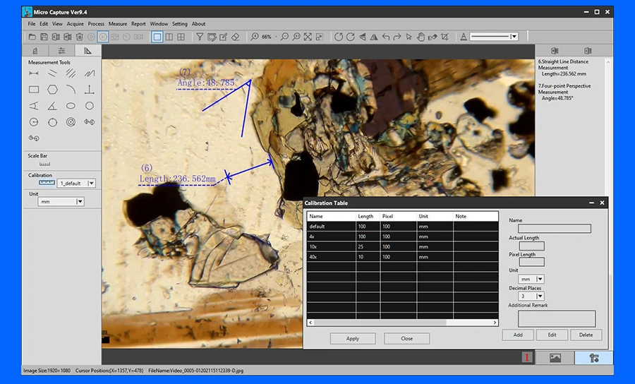Viewport: 635px width, 384px height.
Task: Select the eraser icon in toolbar
Action: pyautogui.click(x=235, y=37)
